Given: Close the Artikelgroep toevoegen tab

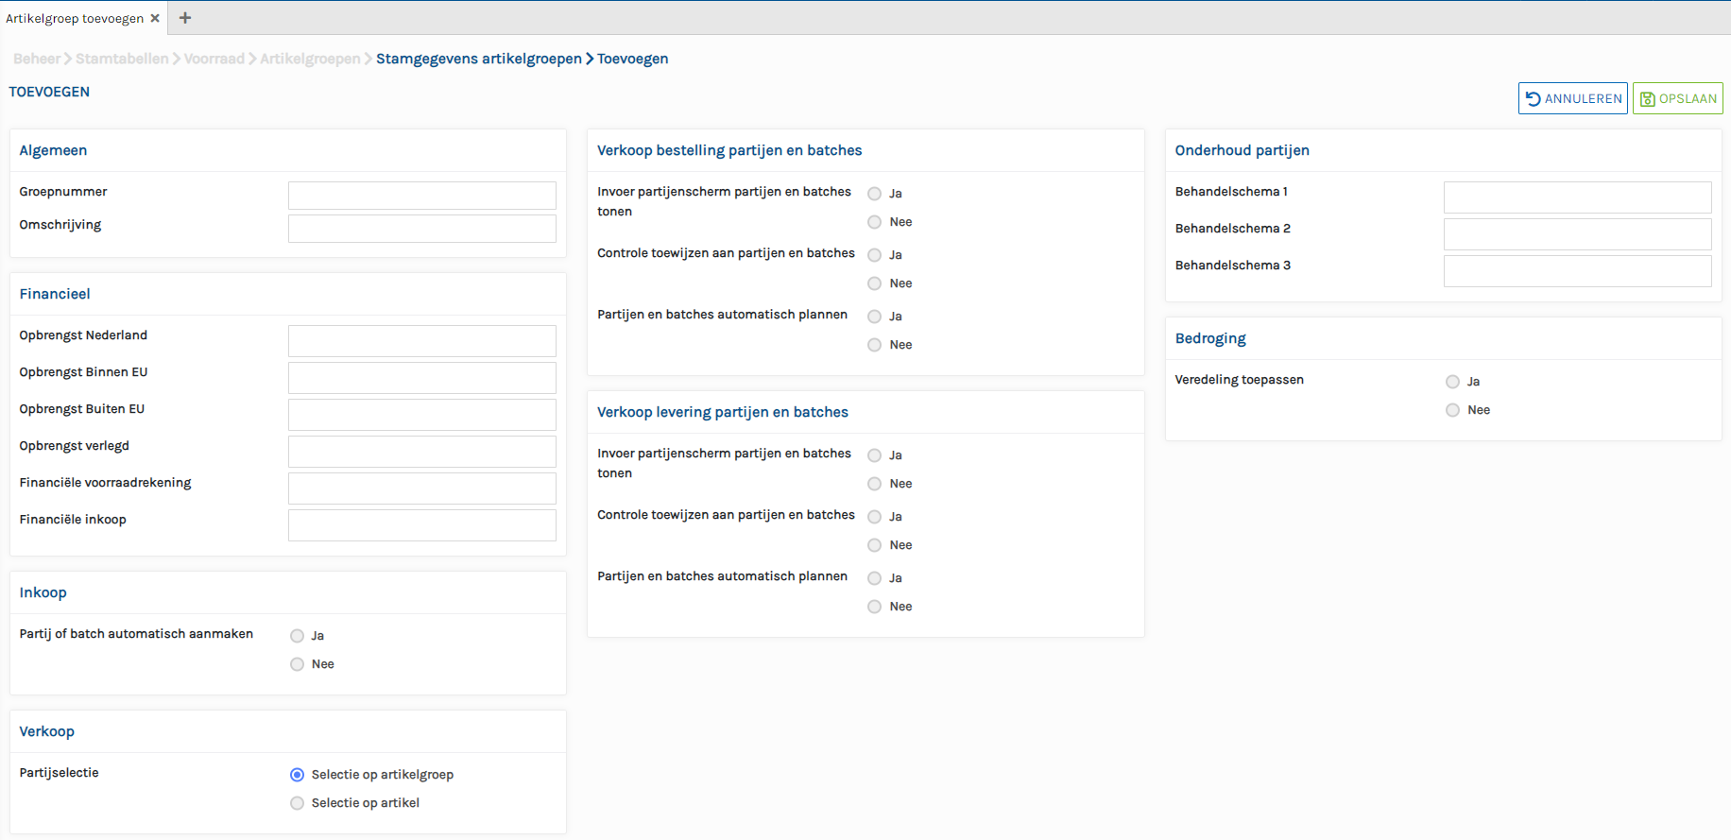Looking at the screenshot, I should point(155,18).
